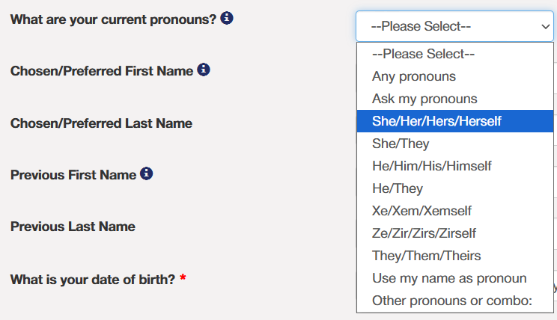Viewport: 557px width, 320px height.
Task: Click info icon beside current pronouns question
Action: coord(227,18)
